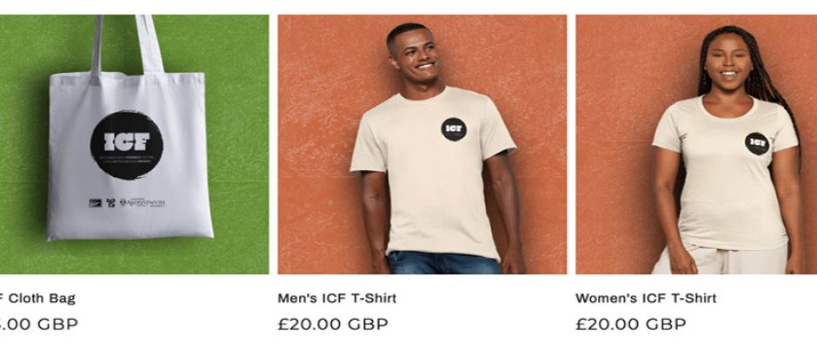Open the Cloth Bag product image
Image resolution: width=817 pixels, height=347 pixels.
(x=135, y=144)
